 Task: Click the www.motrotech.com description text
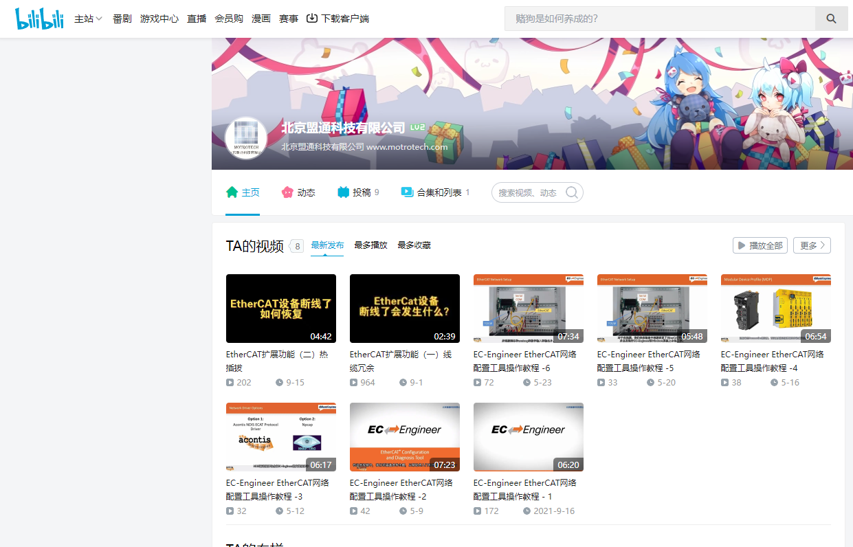[x=407, y=147]
